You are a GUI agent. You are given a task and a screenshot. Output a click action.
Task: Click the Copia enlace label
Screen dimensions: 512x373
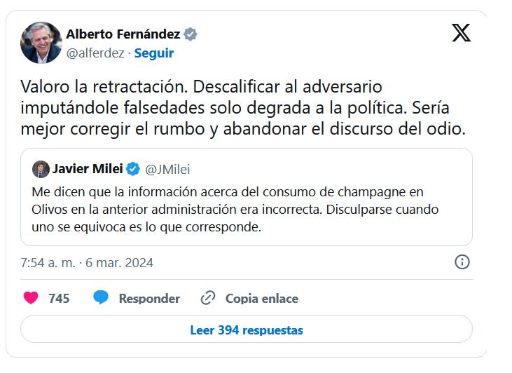click(x=261, y=299)
